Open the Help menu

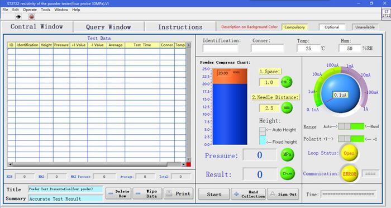click(x=76, y=10)
